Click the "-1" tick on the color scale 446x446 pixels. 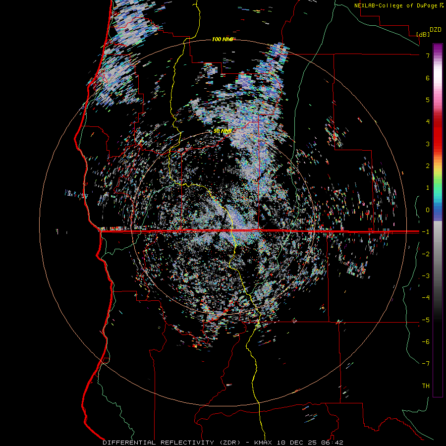[426, 232]
